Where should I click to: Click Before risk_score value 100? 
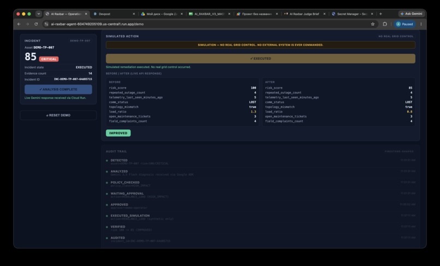coord(253,88)
